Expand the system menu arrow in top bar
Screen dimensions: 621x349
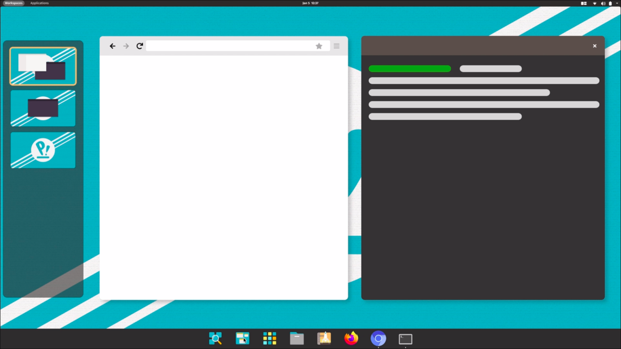pyautogui.click(x=617, y=3)
